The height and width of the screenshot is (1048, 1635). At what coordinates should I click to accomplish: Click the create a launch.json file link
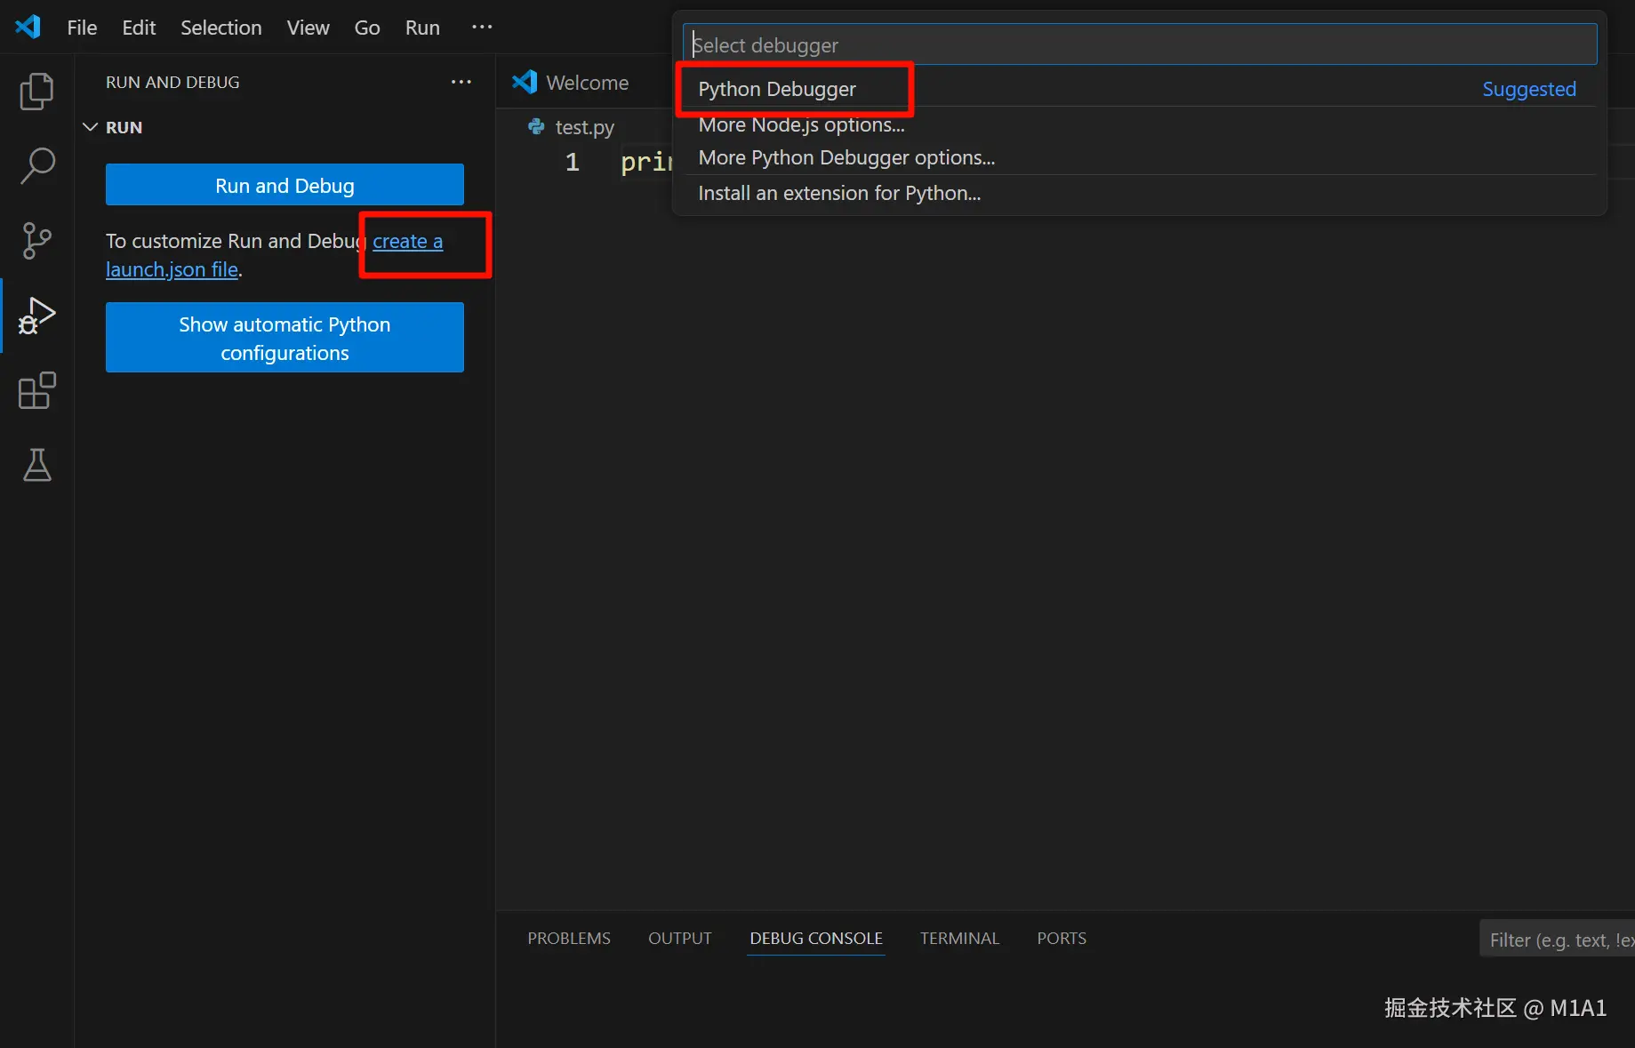[407, 242]
